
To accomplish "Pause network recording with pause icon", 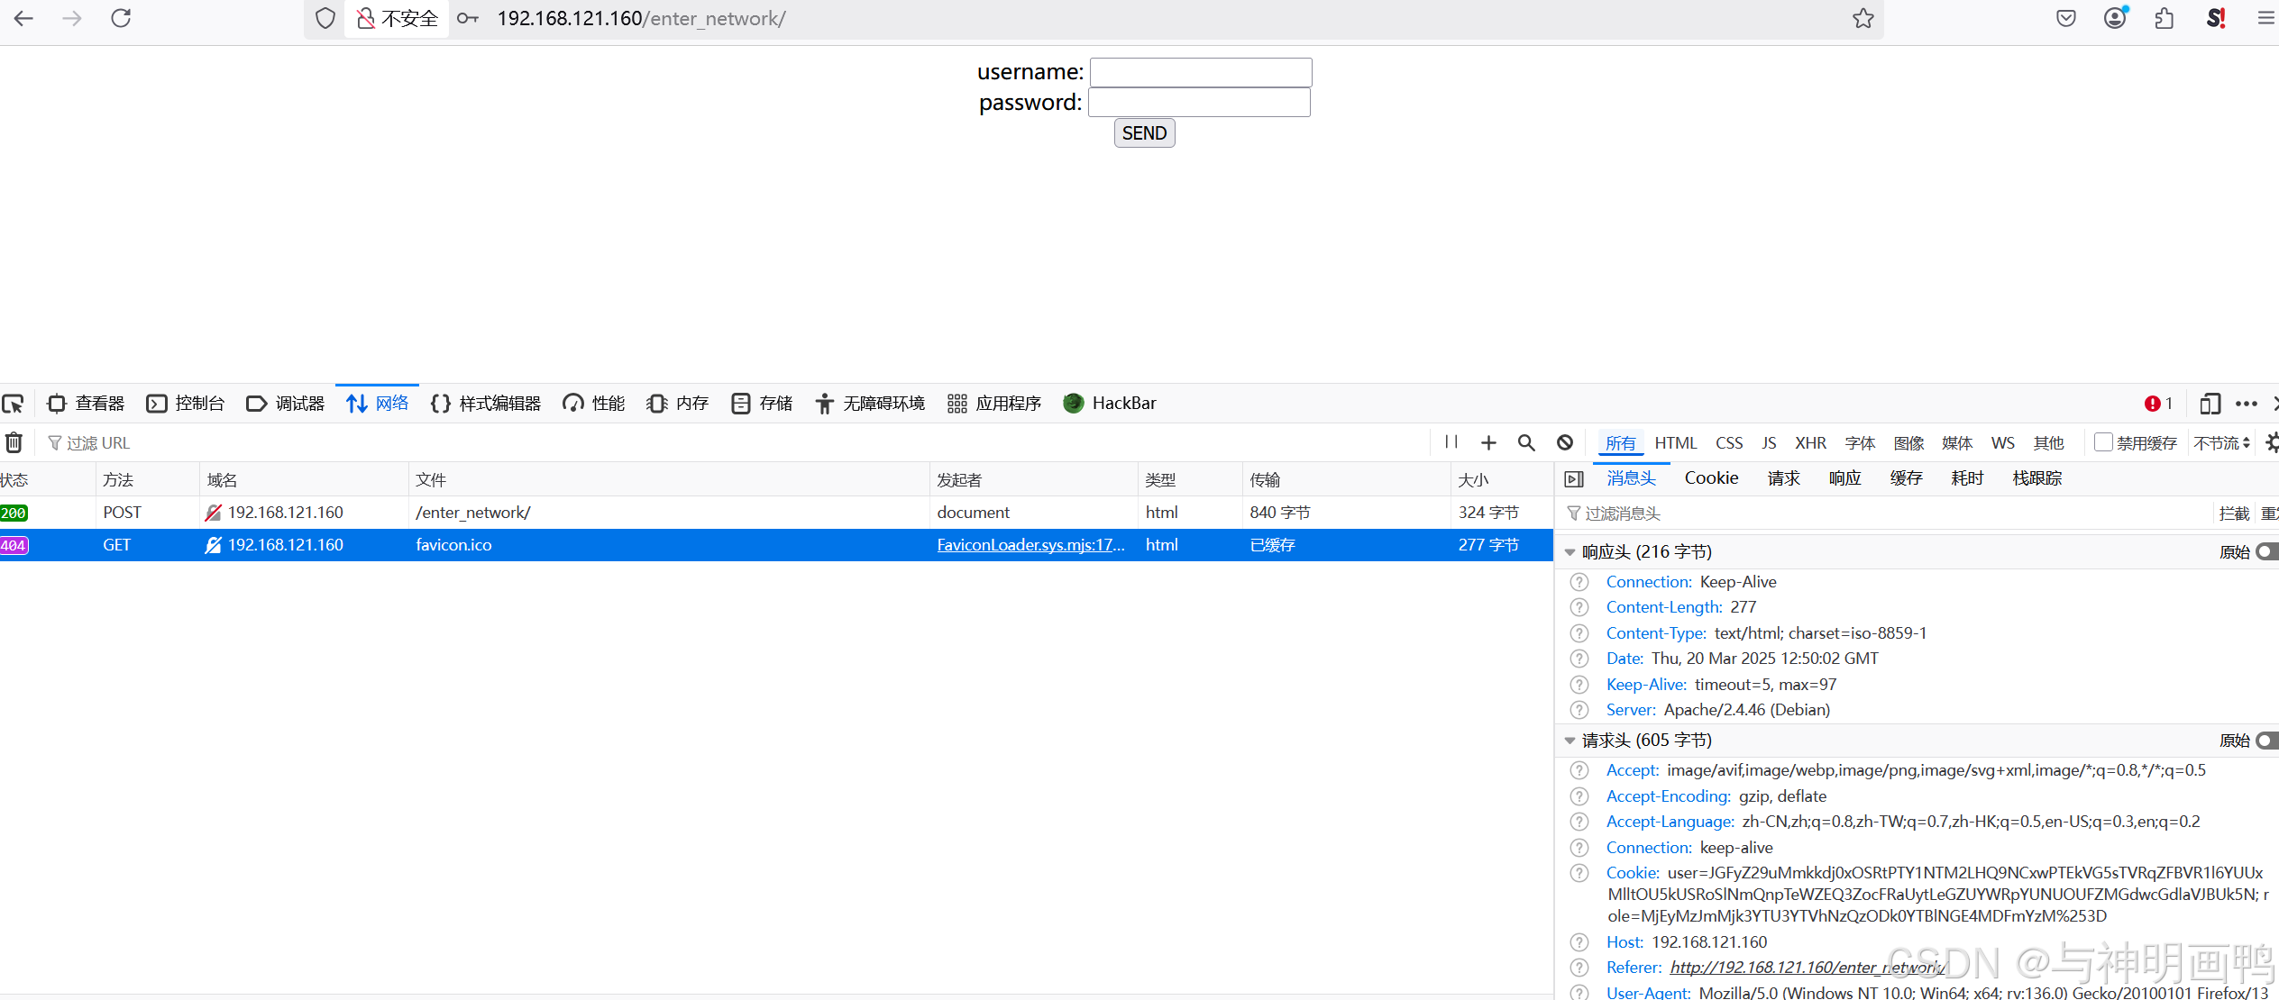I will click(1451, 442).
